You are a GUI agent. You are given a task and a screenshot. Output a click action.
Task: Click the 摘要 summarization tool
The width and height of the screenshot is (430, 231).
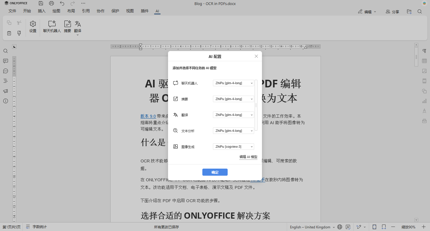pos(68,26)
